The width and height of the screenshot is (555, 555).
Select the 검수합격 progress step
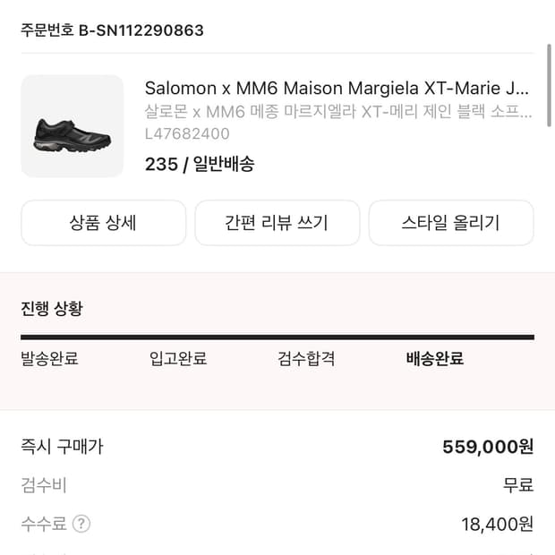(307, 359)
